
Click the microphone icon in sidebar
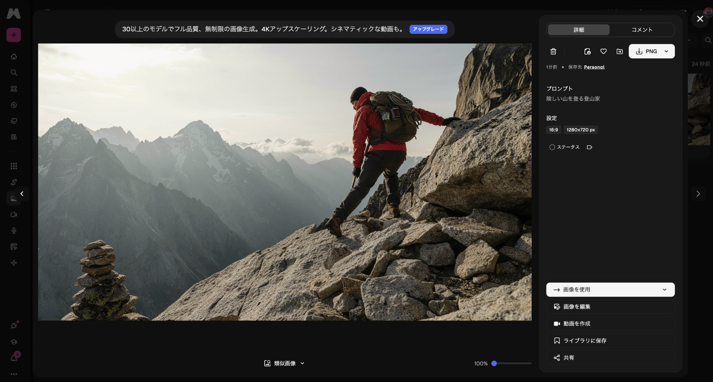(14, 230)
